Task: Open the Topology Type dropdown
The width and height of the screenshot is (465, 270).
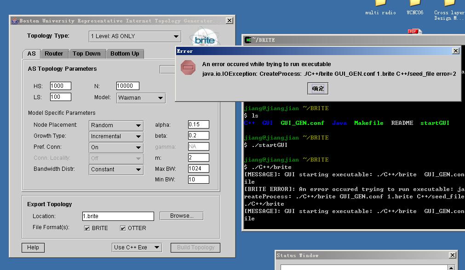Action: (135, 36)
